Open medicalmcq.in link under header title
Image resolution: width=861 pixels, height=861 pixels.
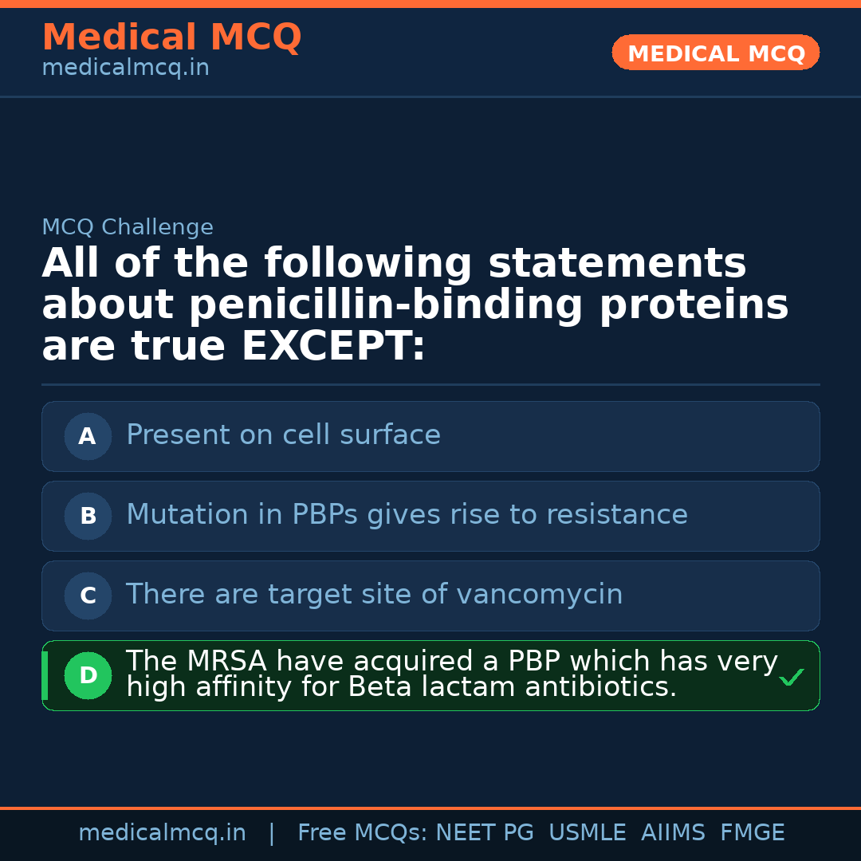coord(125,68)
